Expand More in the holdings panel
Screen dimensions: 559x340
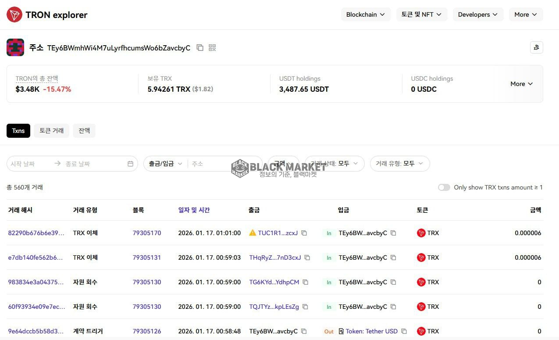(521, 84)
